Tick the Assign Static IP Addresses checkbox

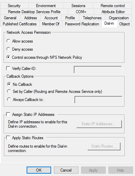pos(8,114)
